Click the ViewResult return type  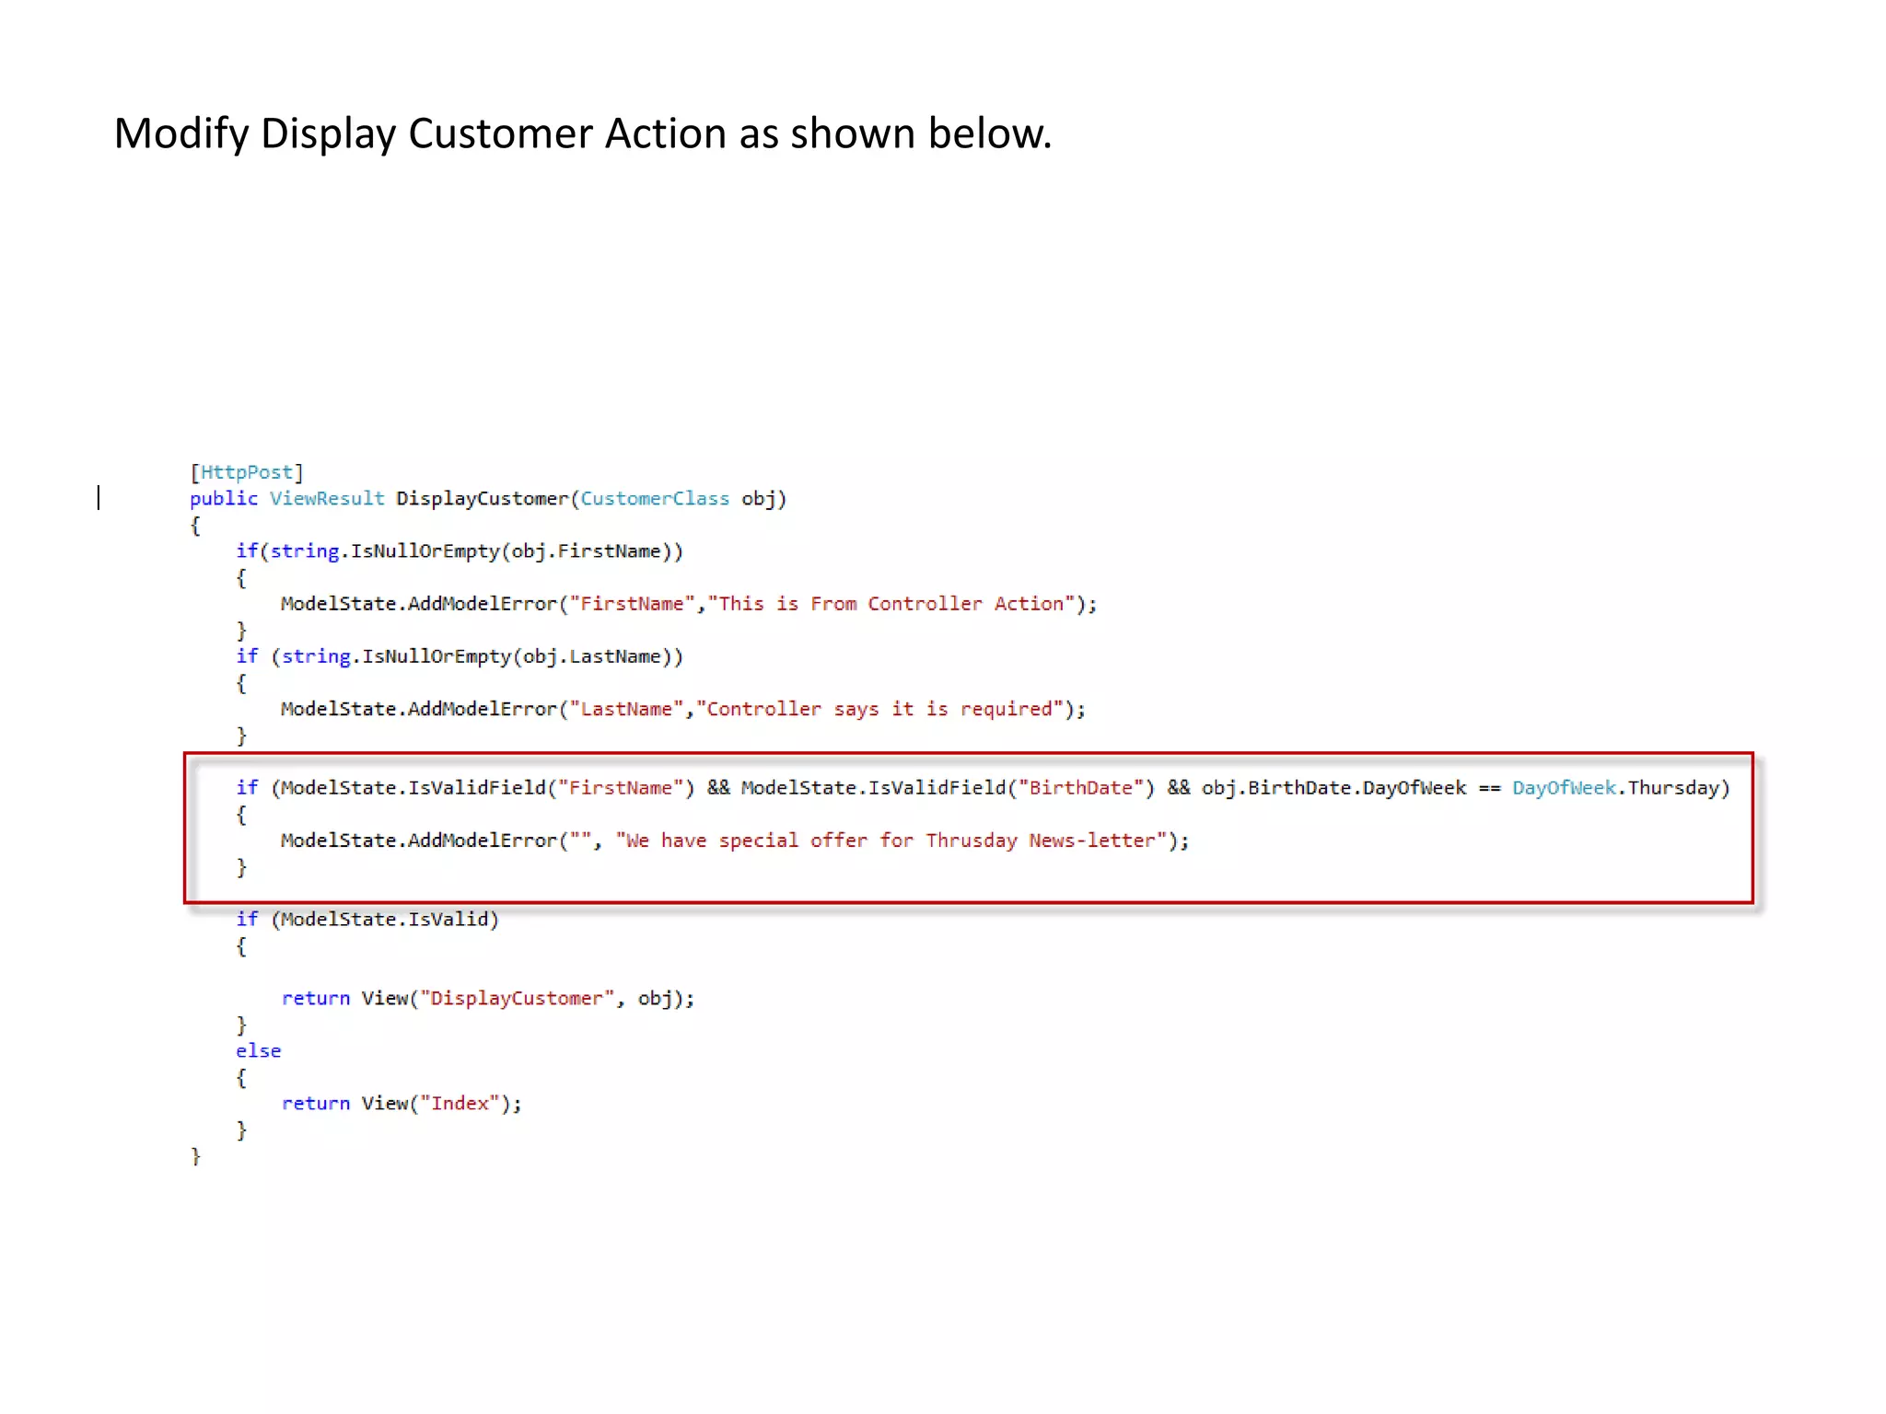(327, 499)
